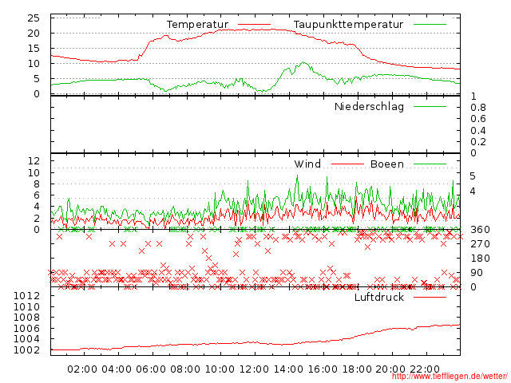Click the red Luftdruck legend line sample
The image size is (511, 383).
pyautogui.click(x=430, y=297)
